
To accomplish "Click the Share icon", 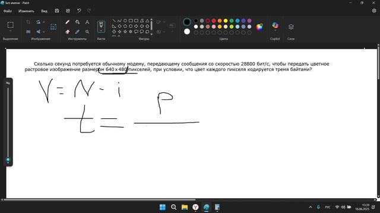I will click(x=68, y=11).
